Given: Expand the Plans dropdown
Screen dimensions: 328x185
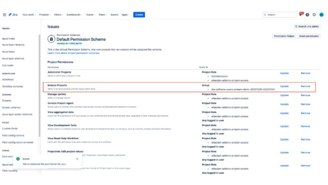Looking at the screenshot, I should [103, 15].
